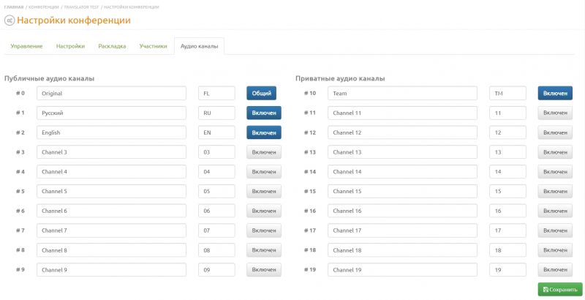
Task: Open the КОНФЕРЕНЦИИ breadcrumb link
Action: pyautogui.click(x=44, y=7)
